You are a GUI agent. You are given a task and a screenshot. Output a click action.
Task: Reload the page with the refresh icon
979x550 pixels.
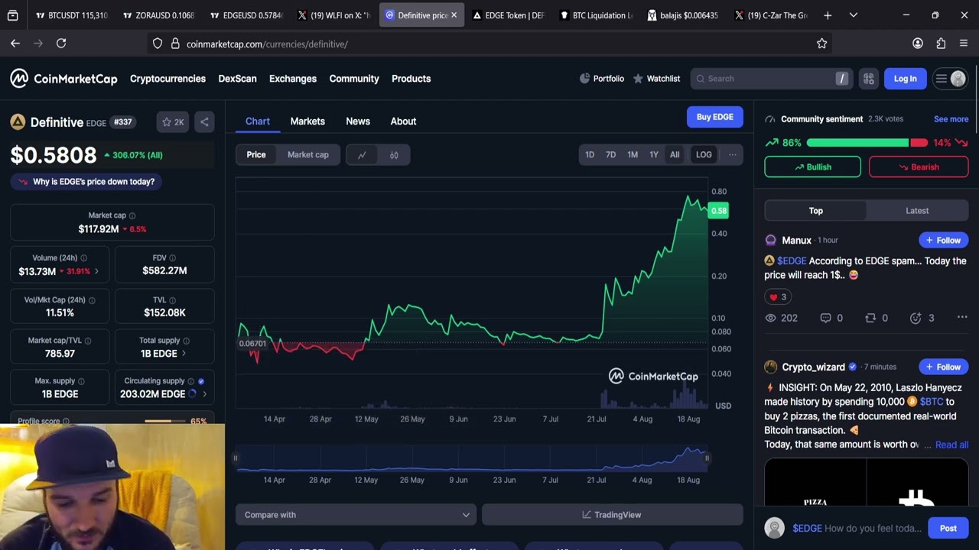[x=61, y=44]
